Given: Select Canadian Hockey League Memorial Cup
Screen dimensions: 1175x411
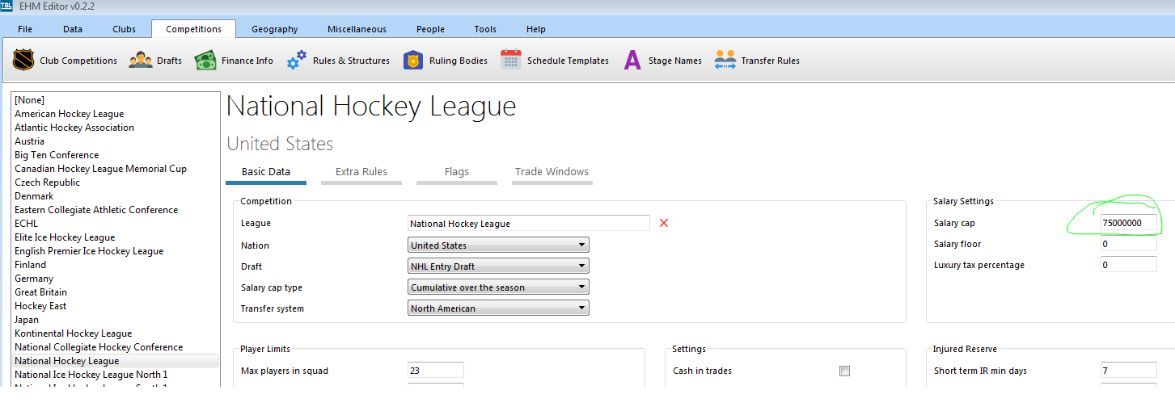Looking at the screenshot, I should tap(116, 169).
